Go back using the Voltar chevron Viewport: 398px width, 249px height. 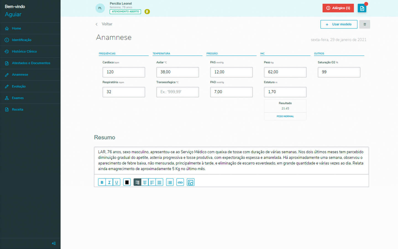pos(96,24)
